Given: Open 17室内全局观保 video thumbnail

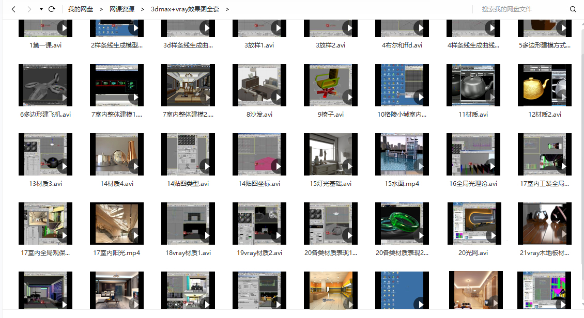Looking at the screenshot, I should point(45,224).
